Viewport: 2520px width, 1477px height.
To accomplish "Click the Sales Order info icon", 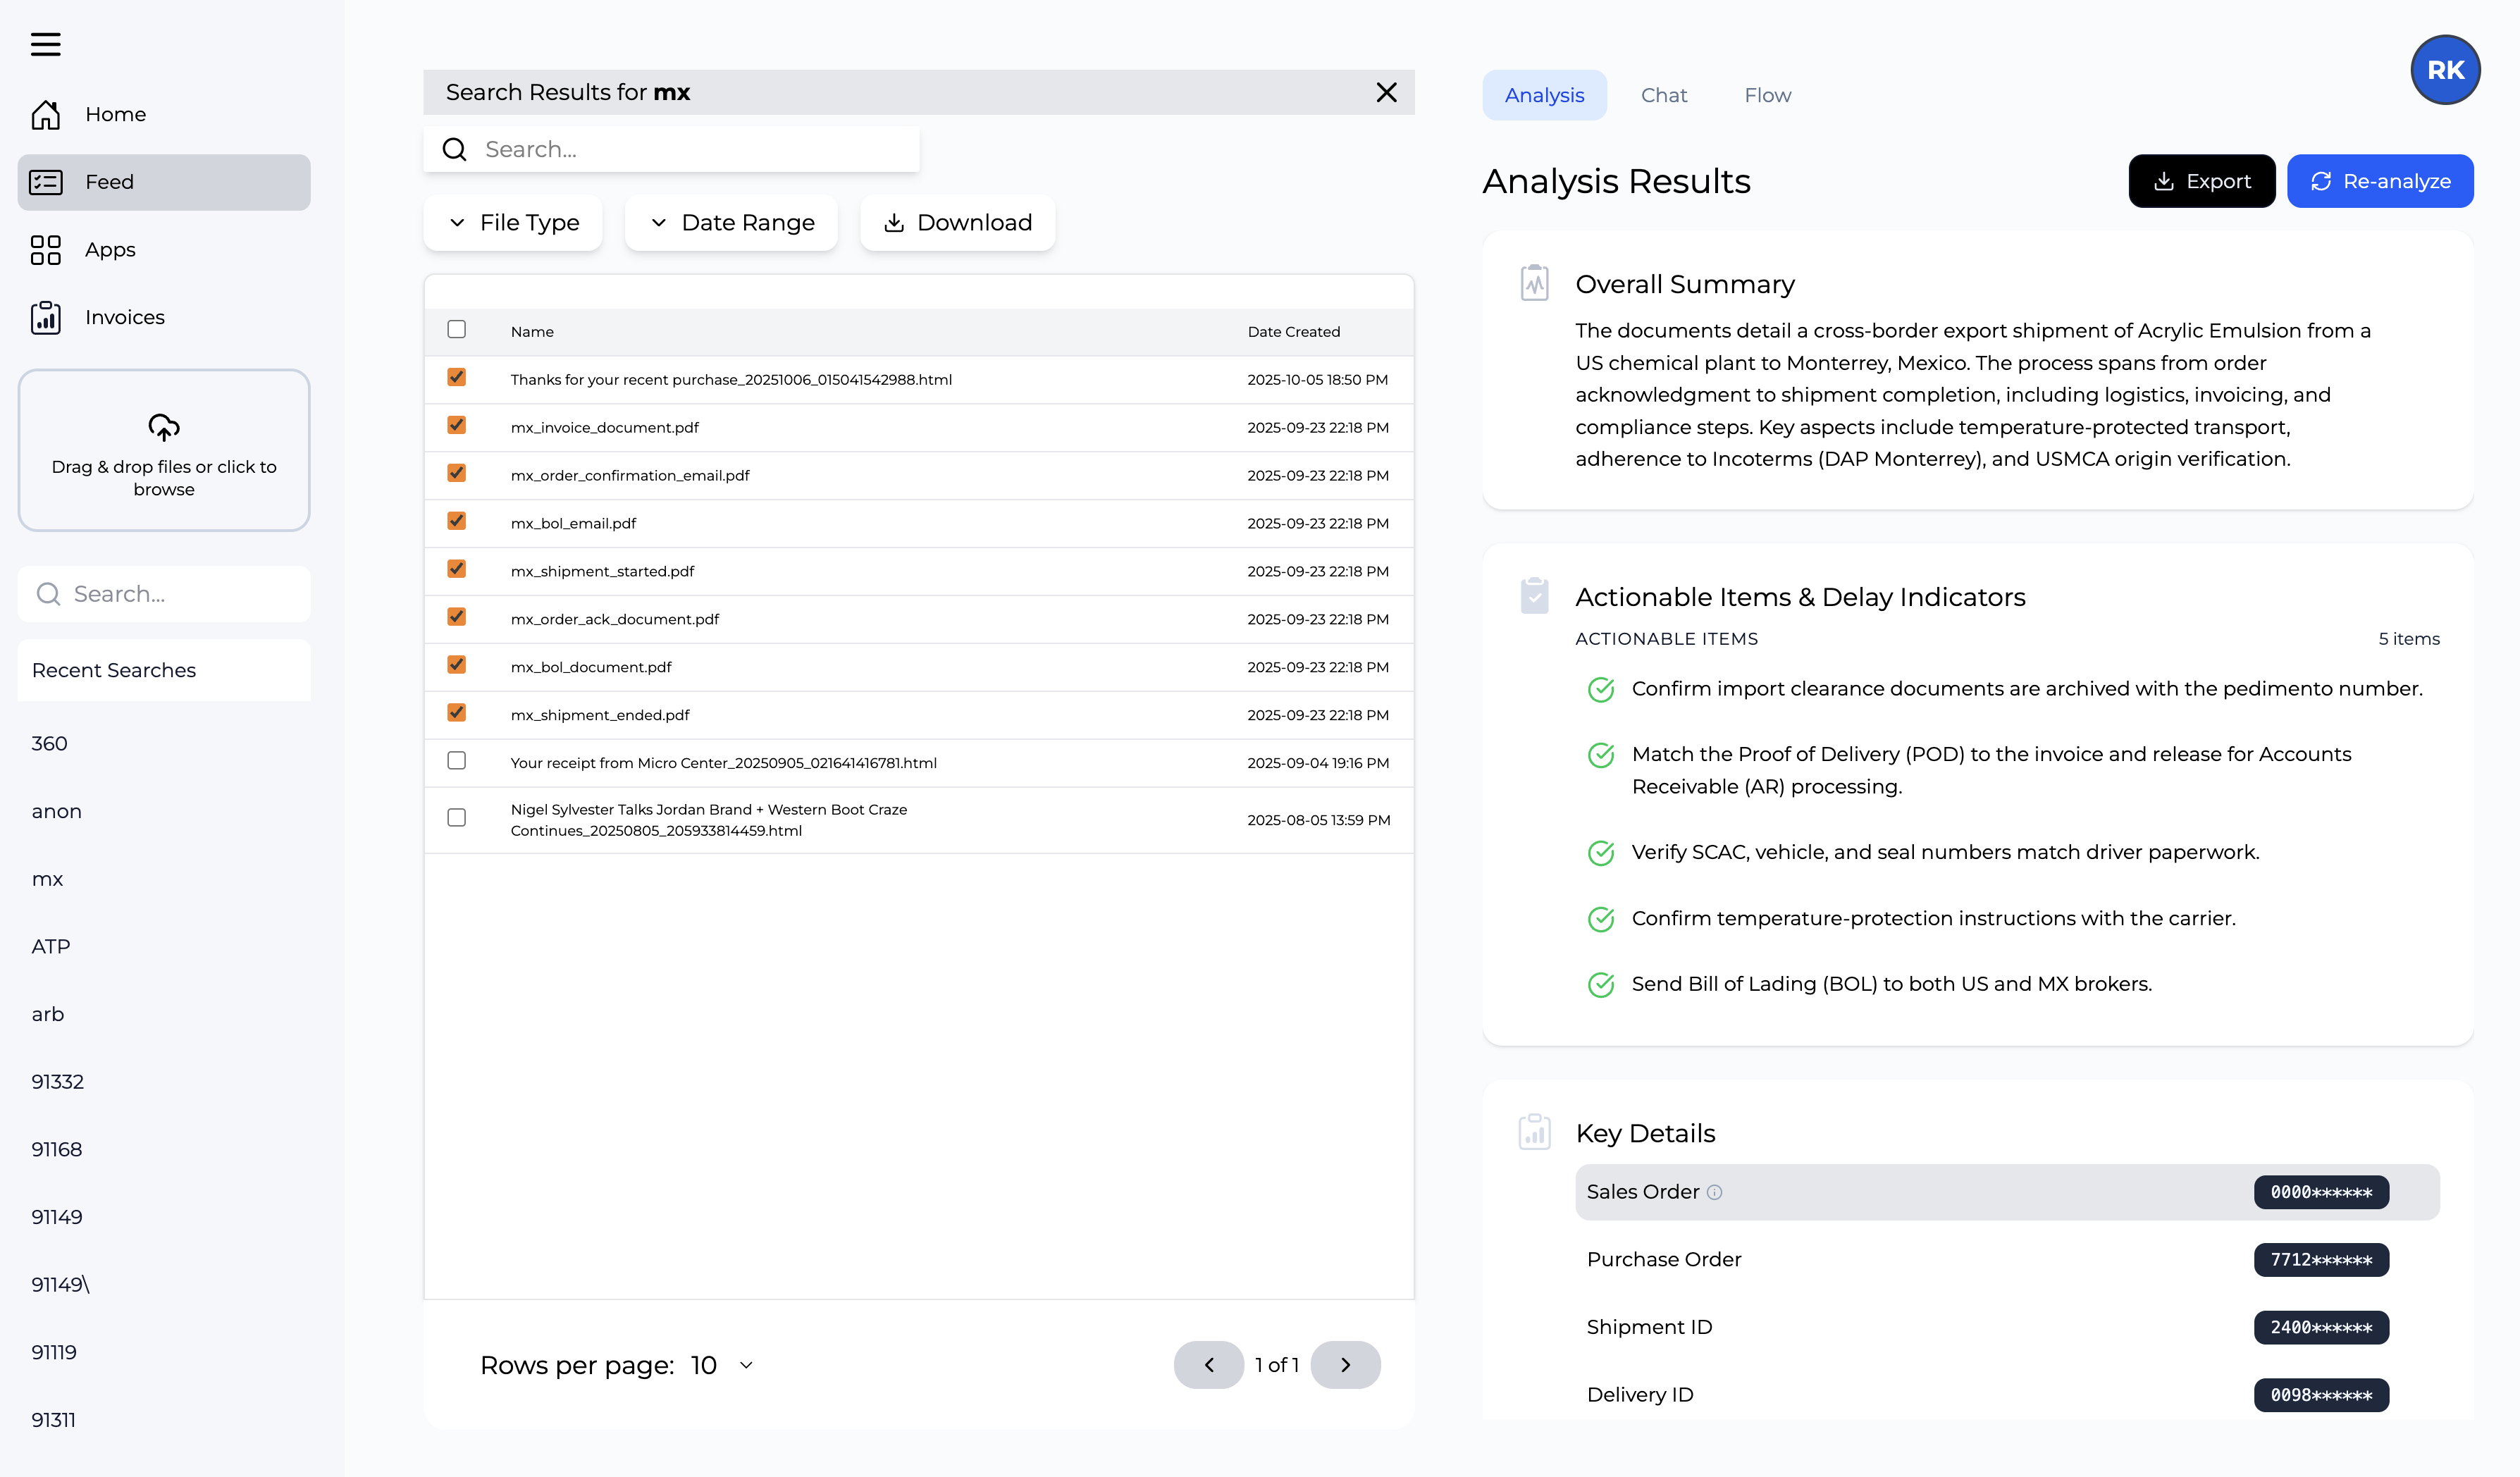I will pyautogui.click(x=1714, y=1192).
